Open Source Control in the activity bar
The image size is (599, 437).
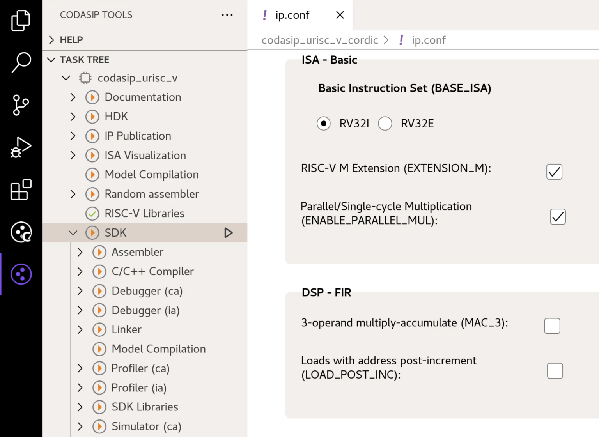[21, 104]
